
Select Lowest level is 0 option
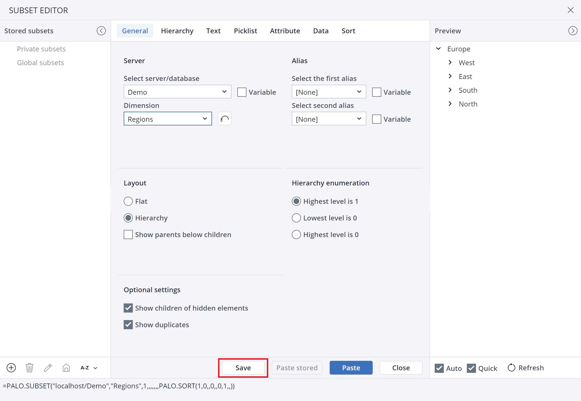click(x=296, y=218)
